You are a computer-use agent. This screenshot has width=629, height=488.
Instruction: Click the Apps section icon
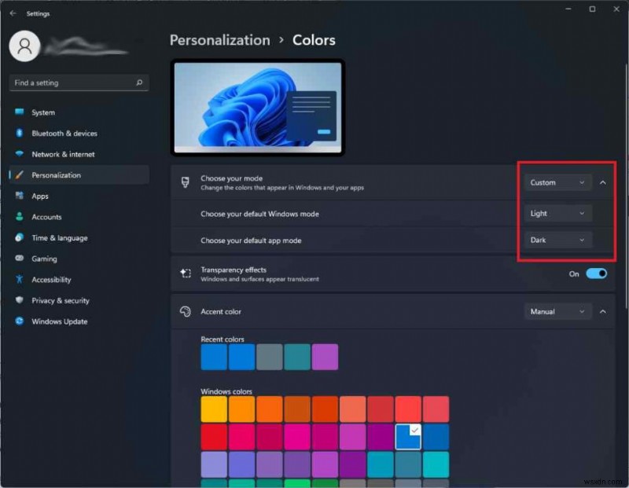point(19,196)
